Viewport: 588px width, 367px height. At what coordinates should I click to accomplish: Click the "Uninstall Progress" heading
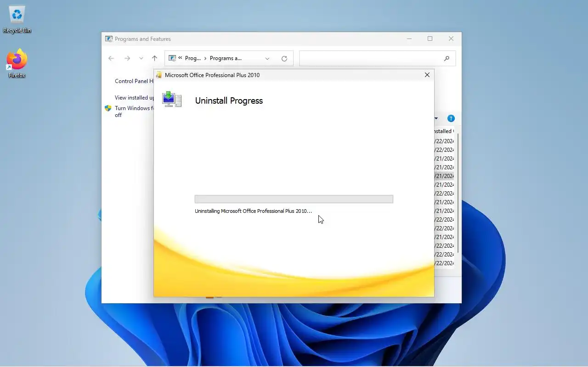pos(229,101)
